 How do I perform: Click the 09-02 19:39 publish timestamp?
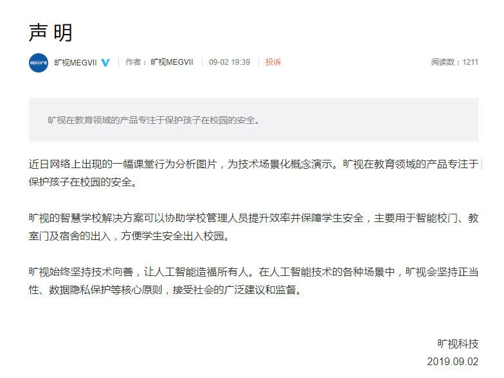230,62
